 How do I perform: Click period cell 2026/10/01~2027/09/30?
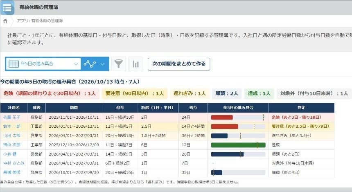[x=74, y=172]
